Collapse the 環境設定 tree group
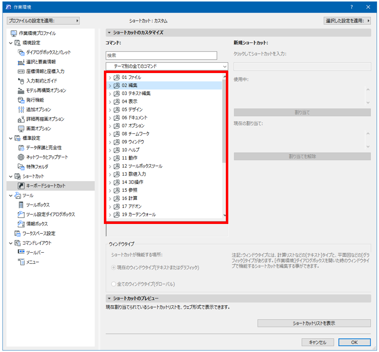This screenshot has height=352, width=379. tap(11, 43)
